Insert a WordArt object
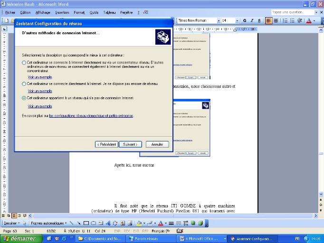The image size is (324, 243). (108, 223)
